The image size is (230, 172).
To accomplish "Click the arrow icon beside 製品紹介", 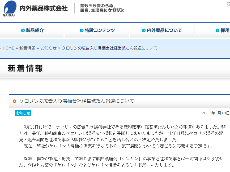I will click(x=23, y=30).
